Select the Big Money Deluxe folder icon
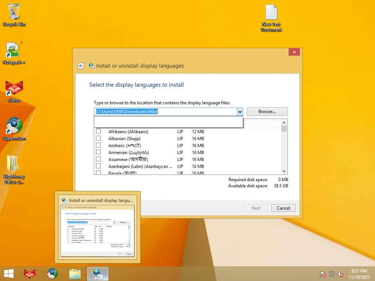 14,170
